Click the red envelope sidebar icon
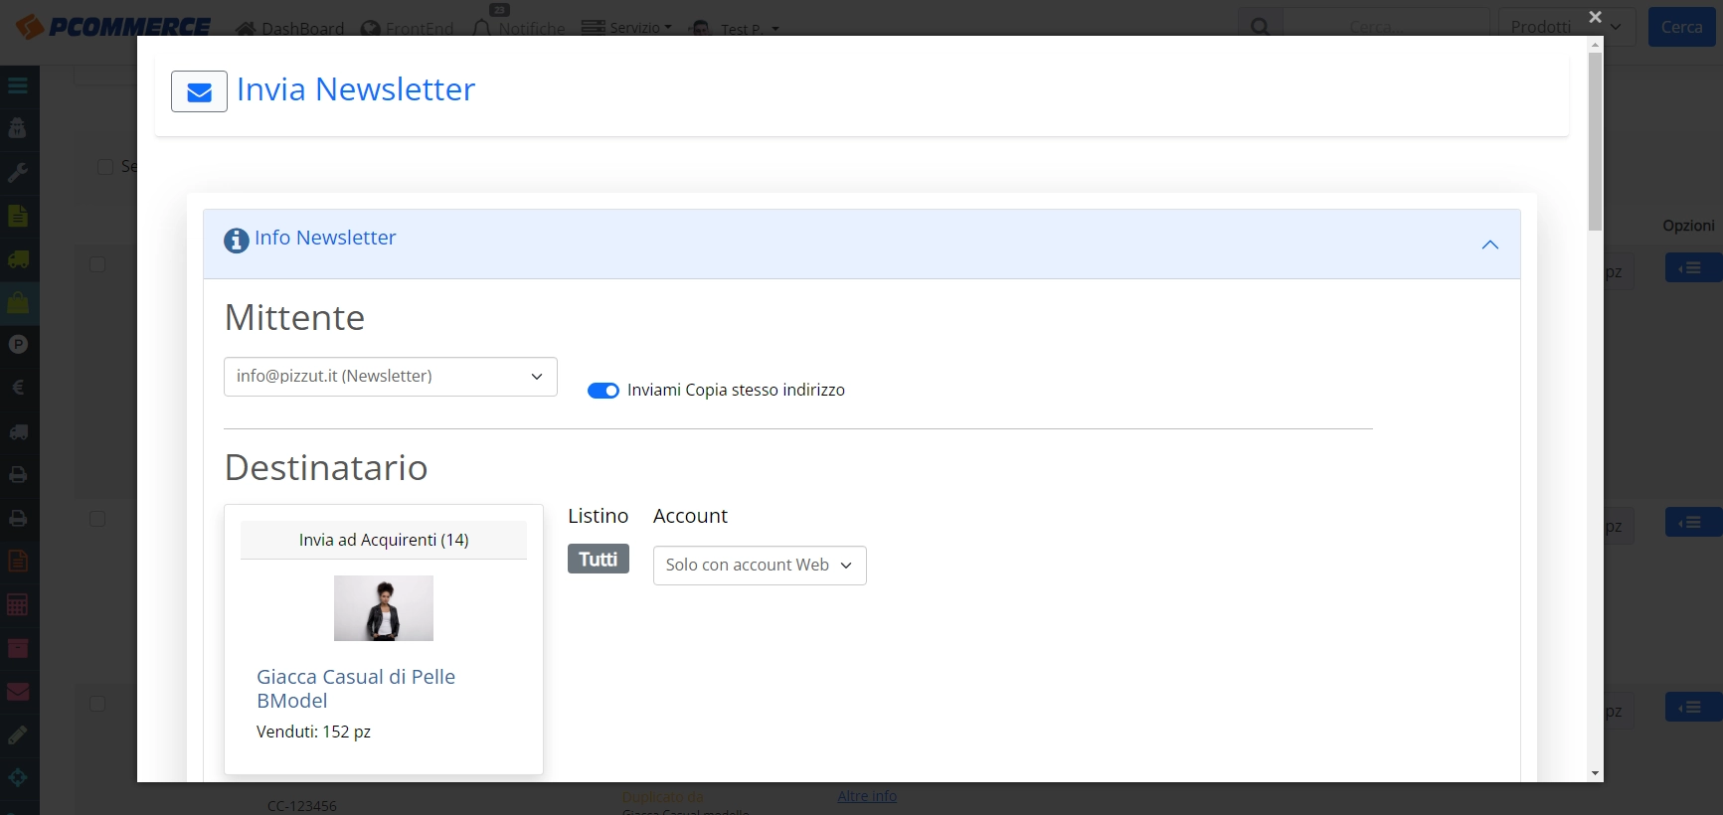 coord(18,692)
